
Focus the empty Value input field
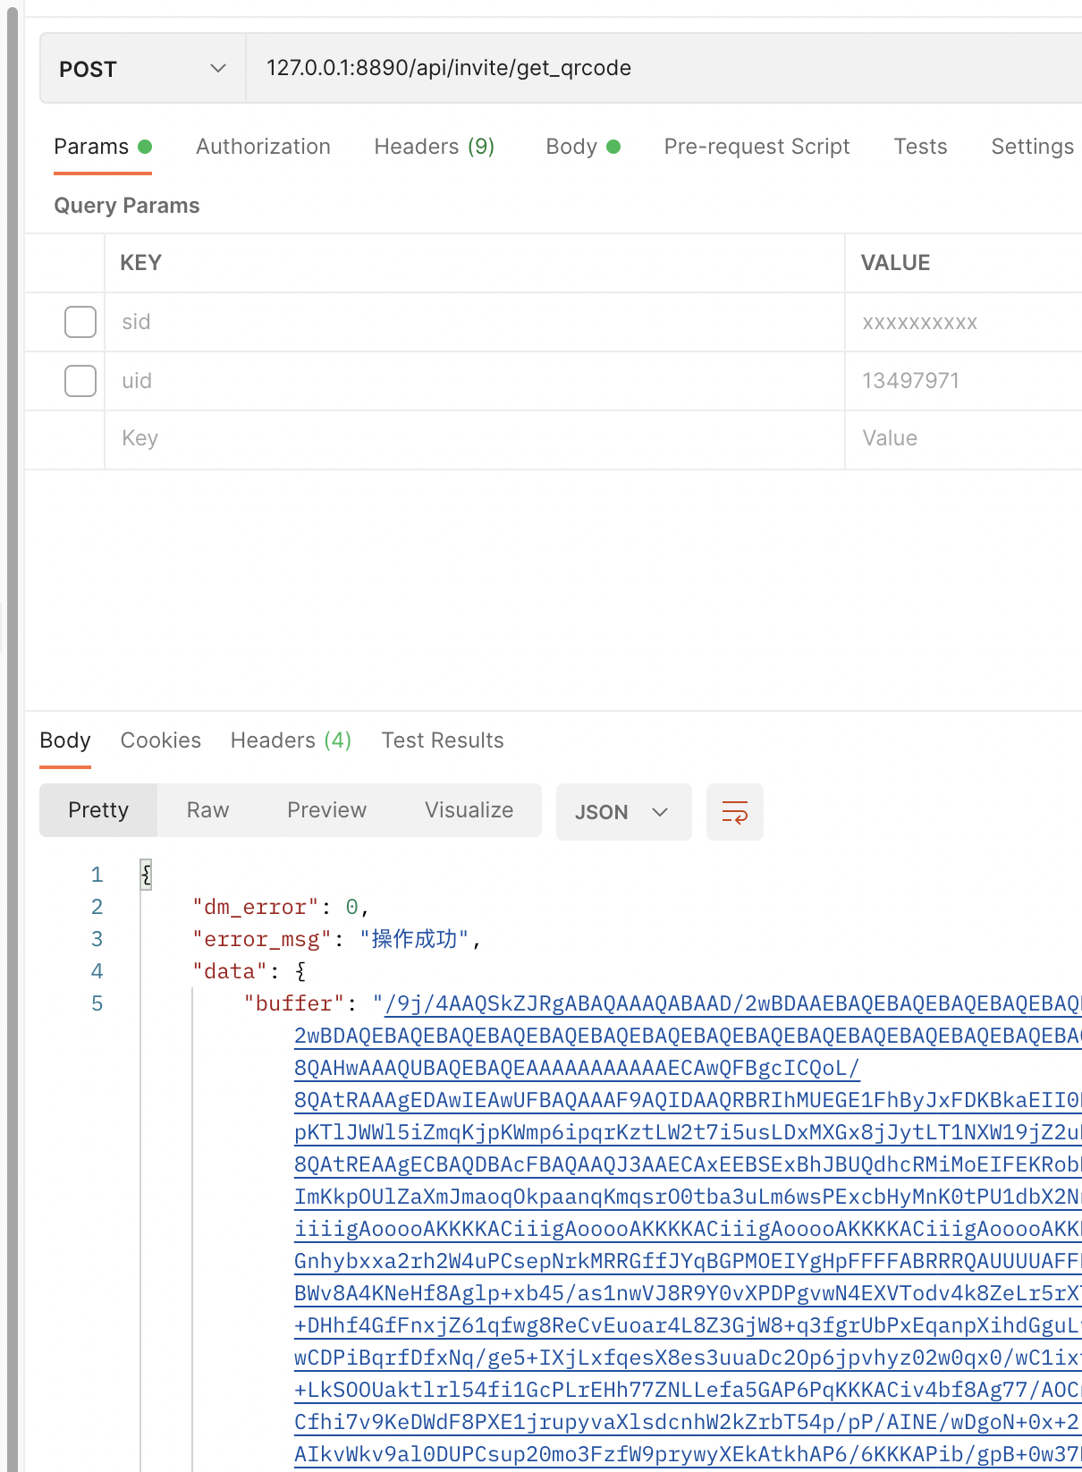[x=964, y=439]
